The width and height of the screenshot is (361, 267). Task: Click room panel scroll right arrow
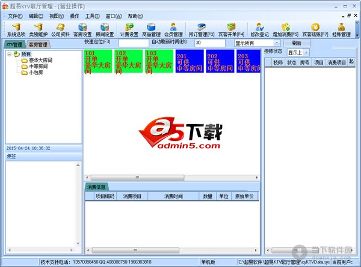[257, 178]
